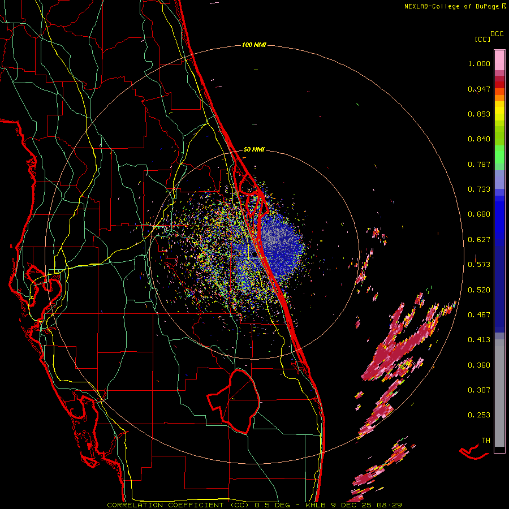Click the 0.573 legend value
The image size is (509, 509).
coord(479,265)
